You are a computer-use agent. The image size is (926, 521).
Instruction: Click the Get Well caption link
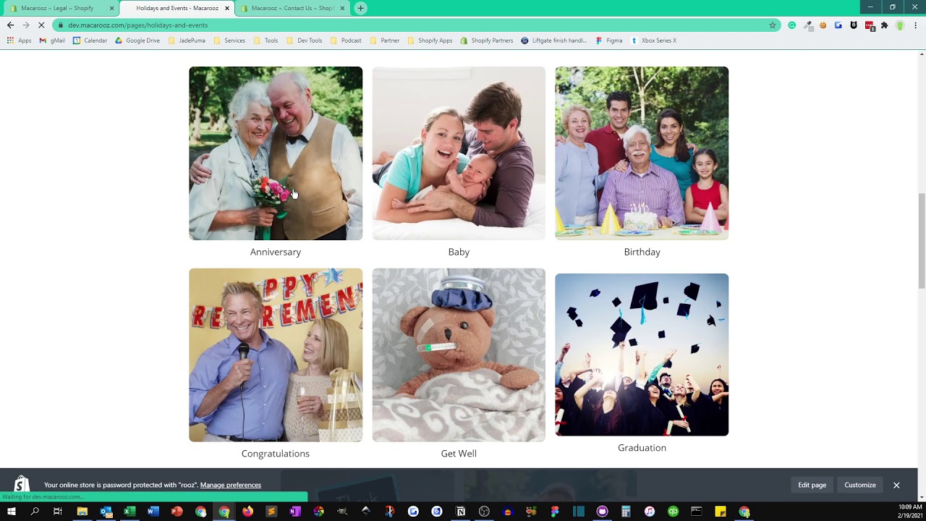[x=459, y=454]
